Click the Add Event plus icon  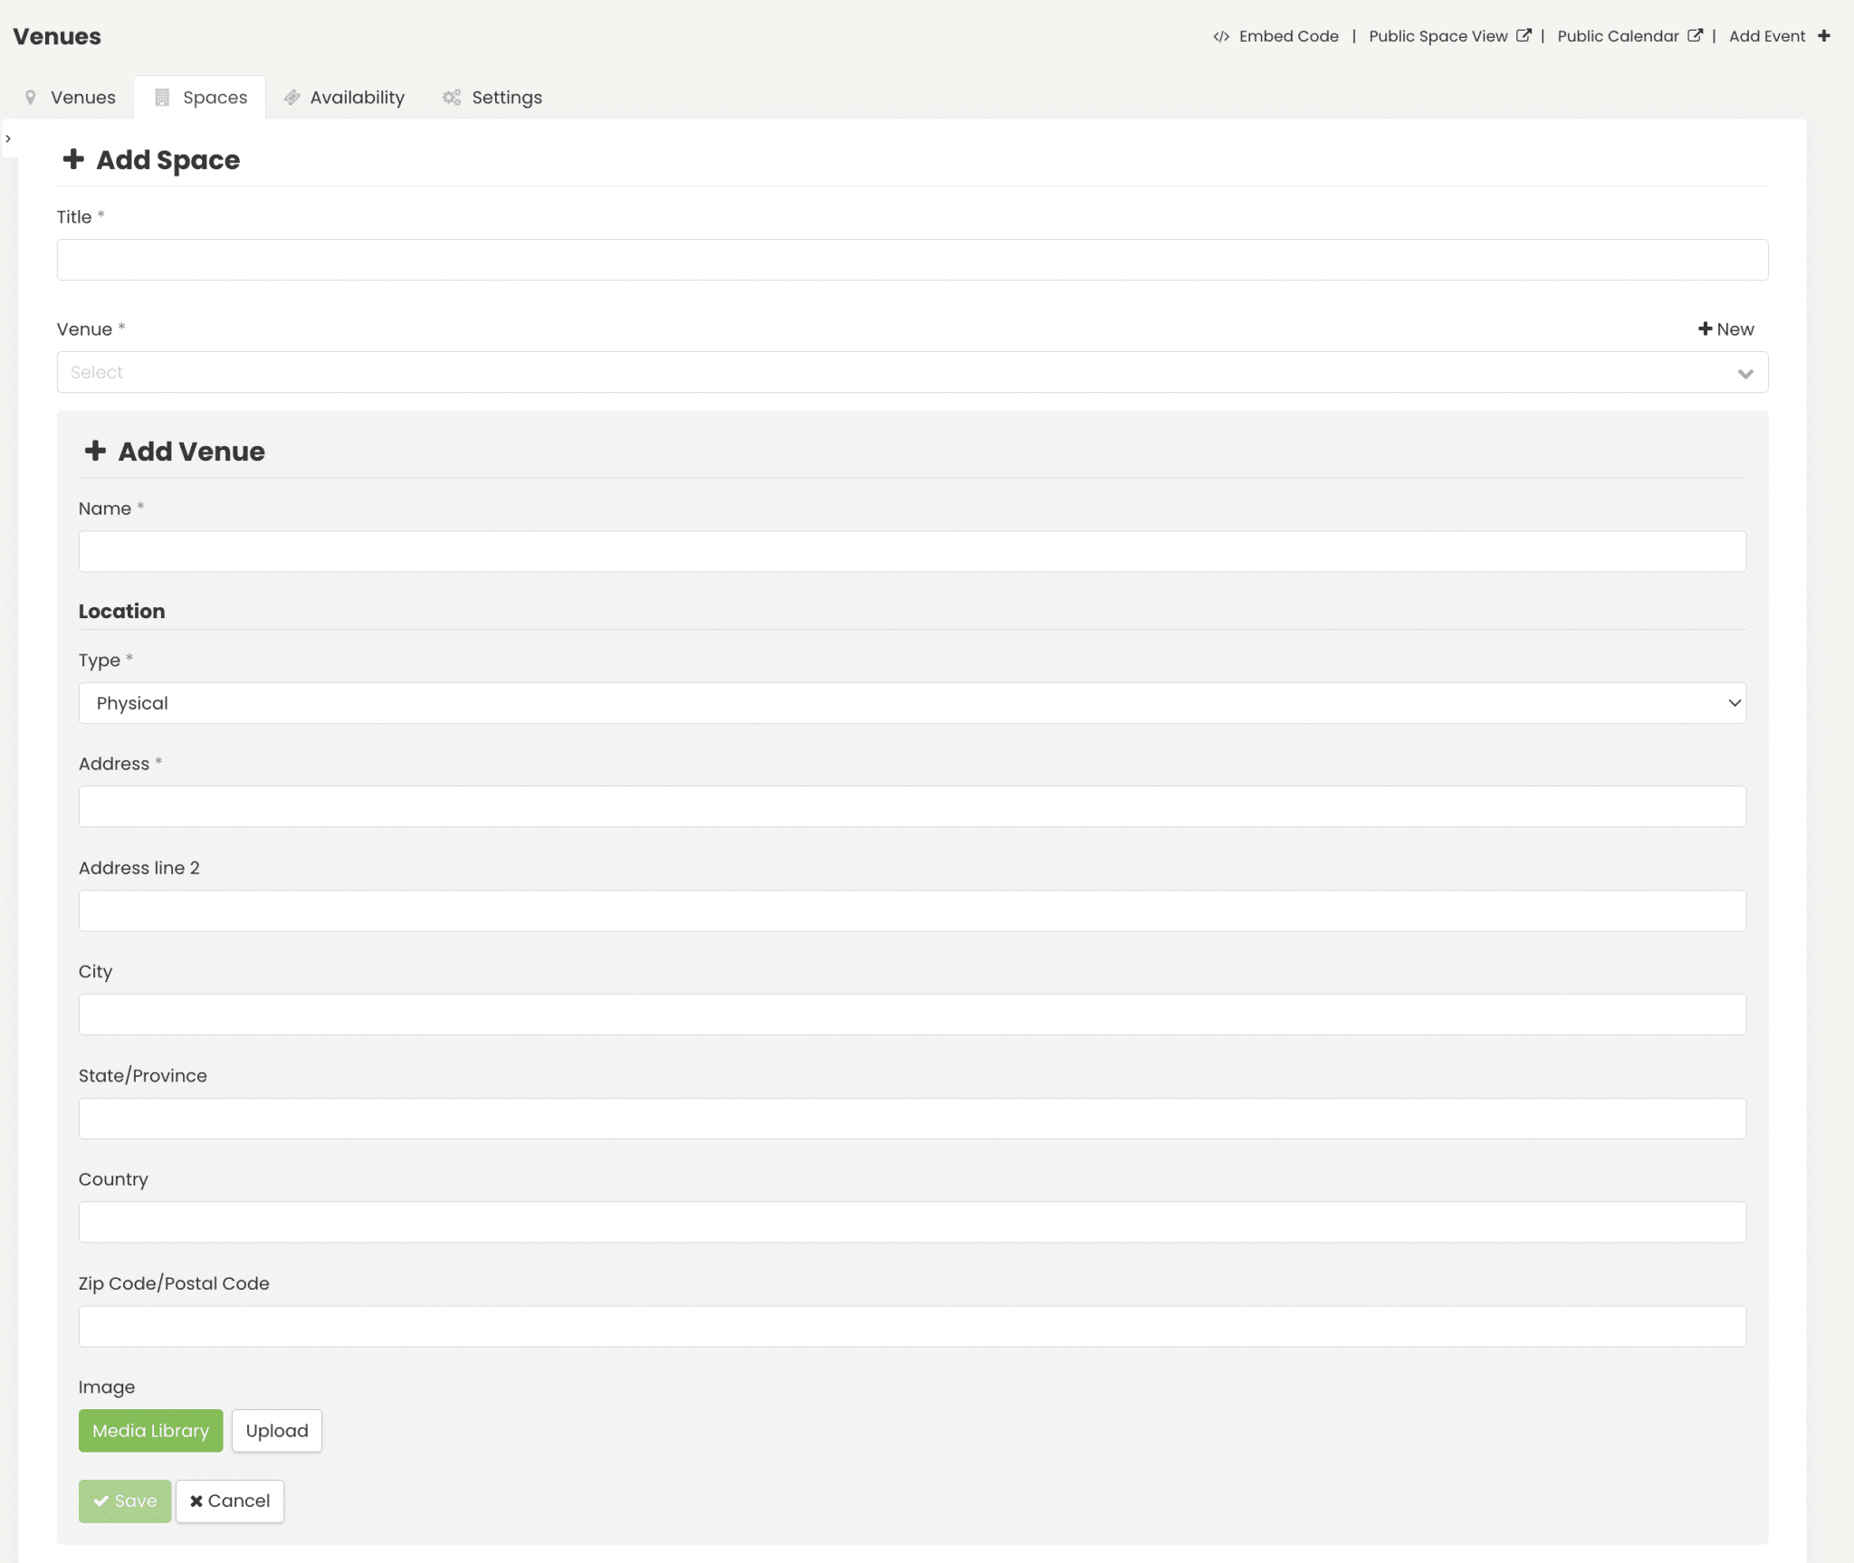click(1824, 36)
